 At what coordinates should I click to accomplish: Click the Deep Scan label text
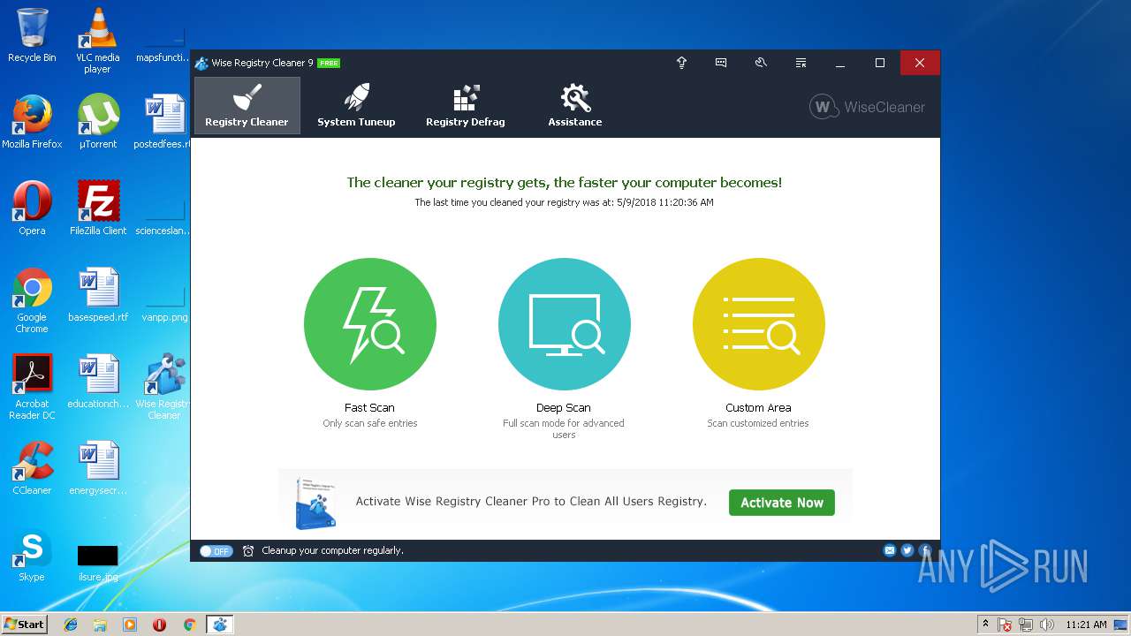click(564, 408)
